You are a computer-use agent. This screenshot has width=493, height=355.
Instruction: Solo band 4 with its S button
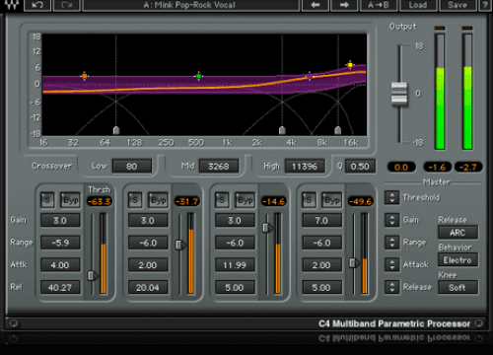pyautogui.click(x=309, y=200)
